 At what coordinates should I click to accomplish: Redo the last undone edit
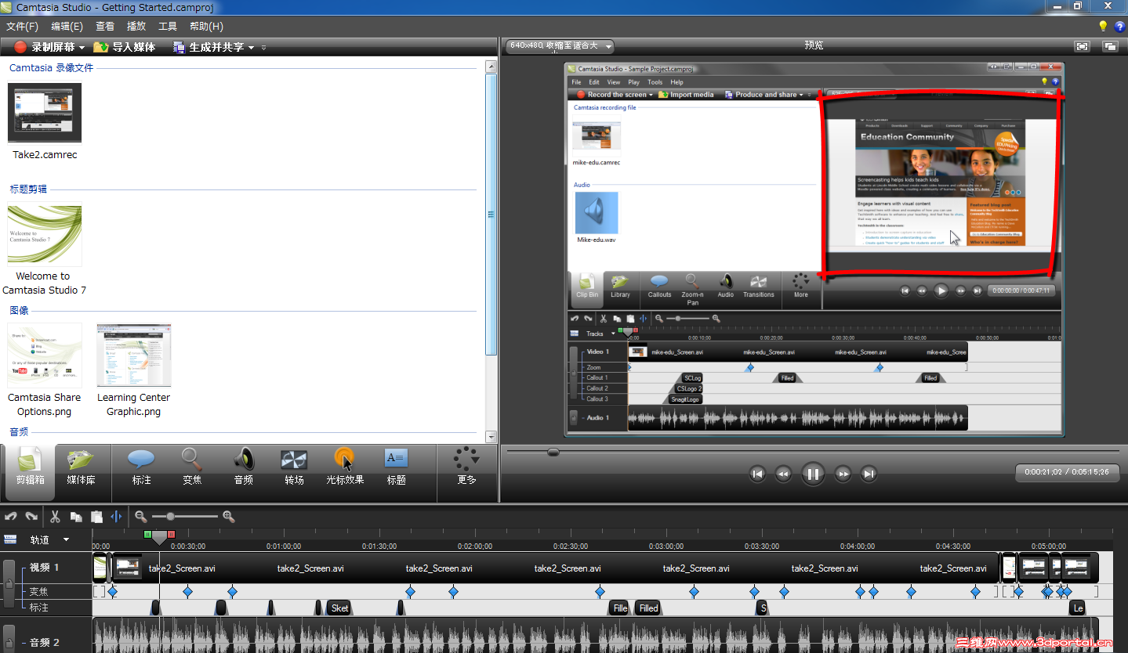click(x=31, y=517)
